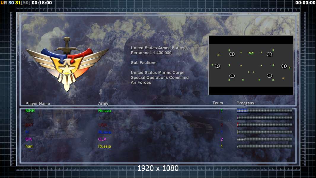Click the UR label in the top bar
The width and height of the screenshot is (316, 178).
coord(4,3)
